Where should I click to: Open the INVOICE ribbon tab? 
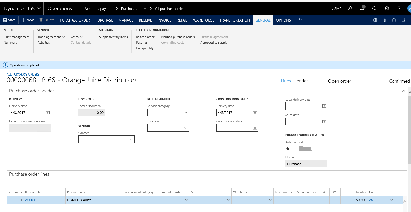pyautogui.click(x=164, y=20)
